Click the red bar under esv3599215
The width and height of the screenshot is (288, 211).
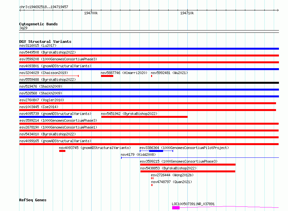188,165
